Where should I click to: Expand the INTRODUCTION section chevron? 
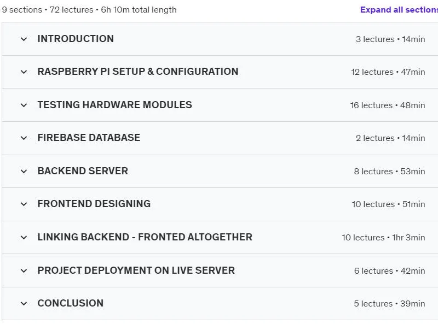tap(24, 39)
